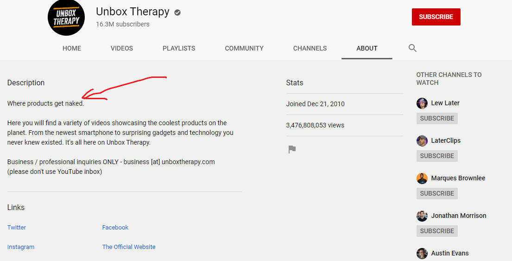Click the channel search magnifier icon
Viewport: 512px width, 261px height.
(x=412, y=48)
